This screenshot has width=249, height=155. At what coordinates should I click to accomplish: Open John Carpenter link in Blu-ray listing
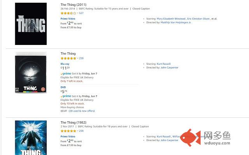point(169,67)
